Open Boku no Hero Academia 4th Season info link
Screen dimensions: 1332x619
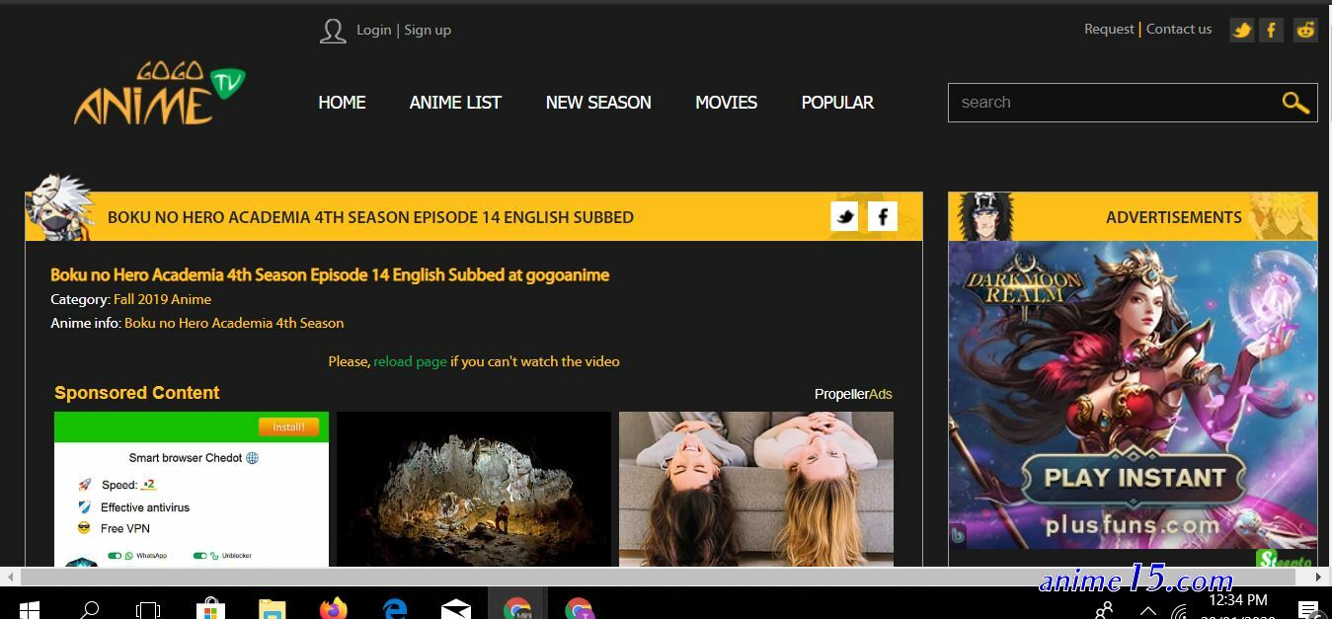234,323
